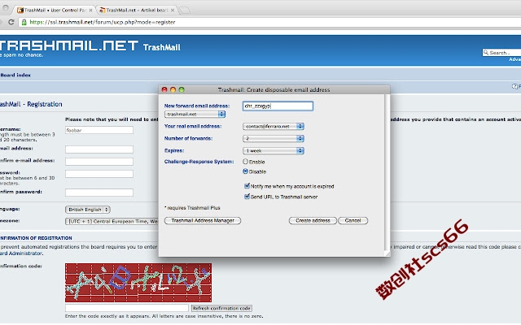Click Cancel in the Trashmail dialog
The image size is (521, 325).
[352, 220]
